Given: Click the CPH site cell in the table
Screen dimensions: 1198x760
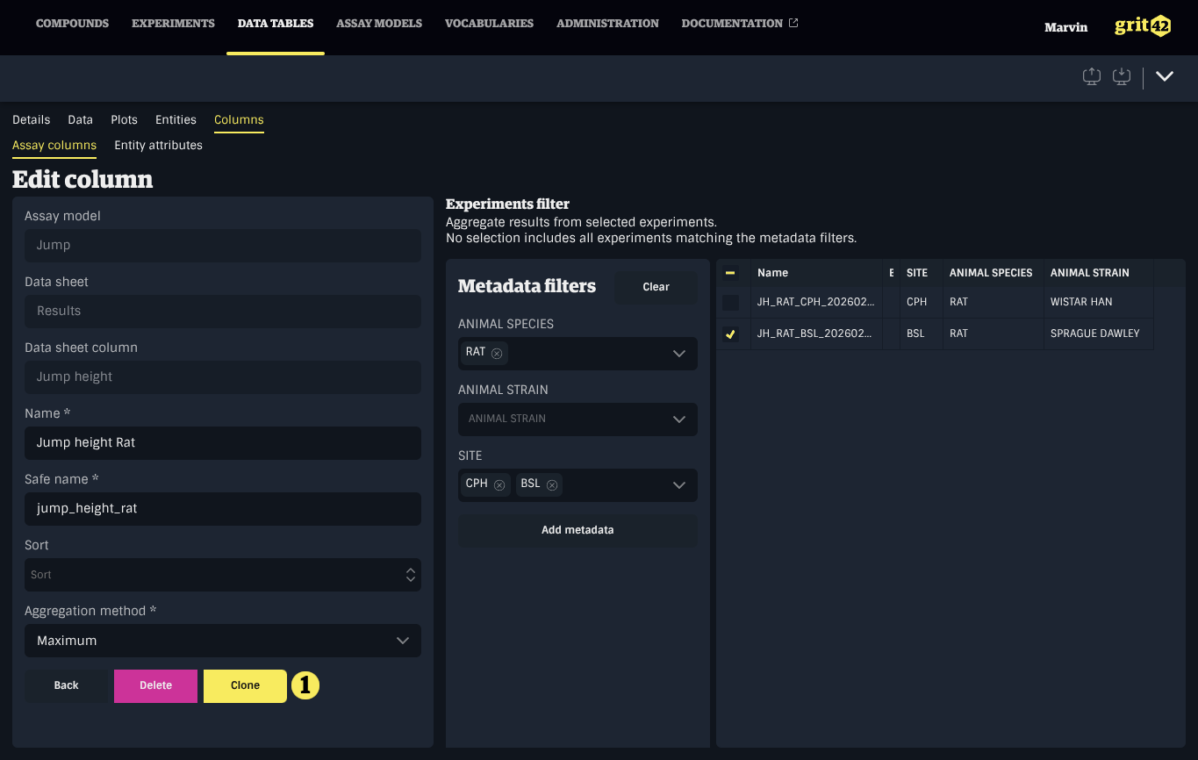Looking at the screenshot, I should pyautogui.click(x=921, y=302).
